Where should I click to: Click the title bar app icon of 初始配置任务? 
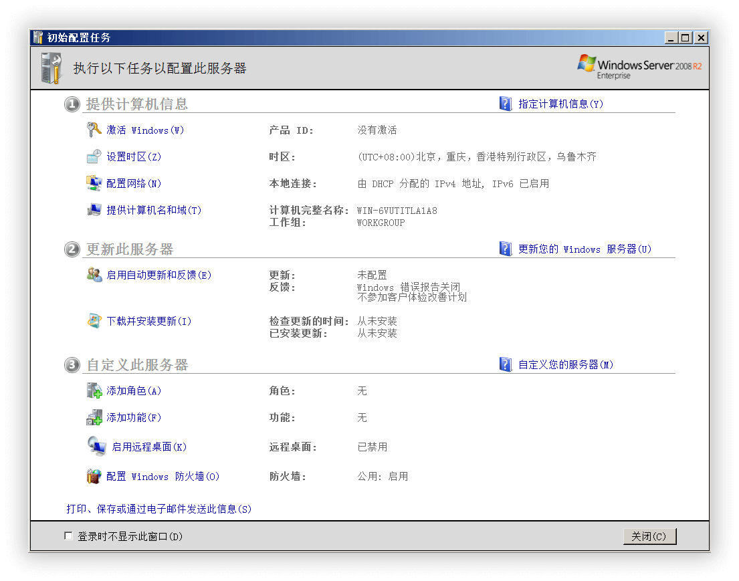pos(38,37)
